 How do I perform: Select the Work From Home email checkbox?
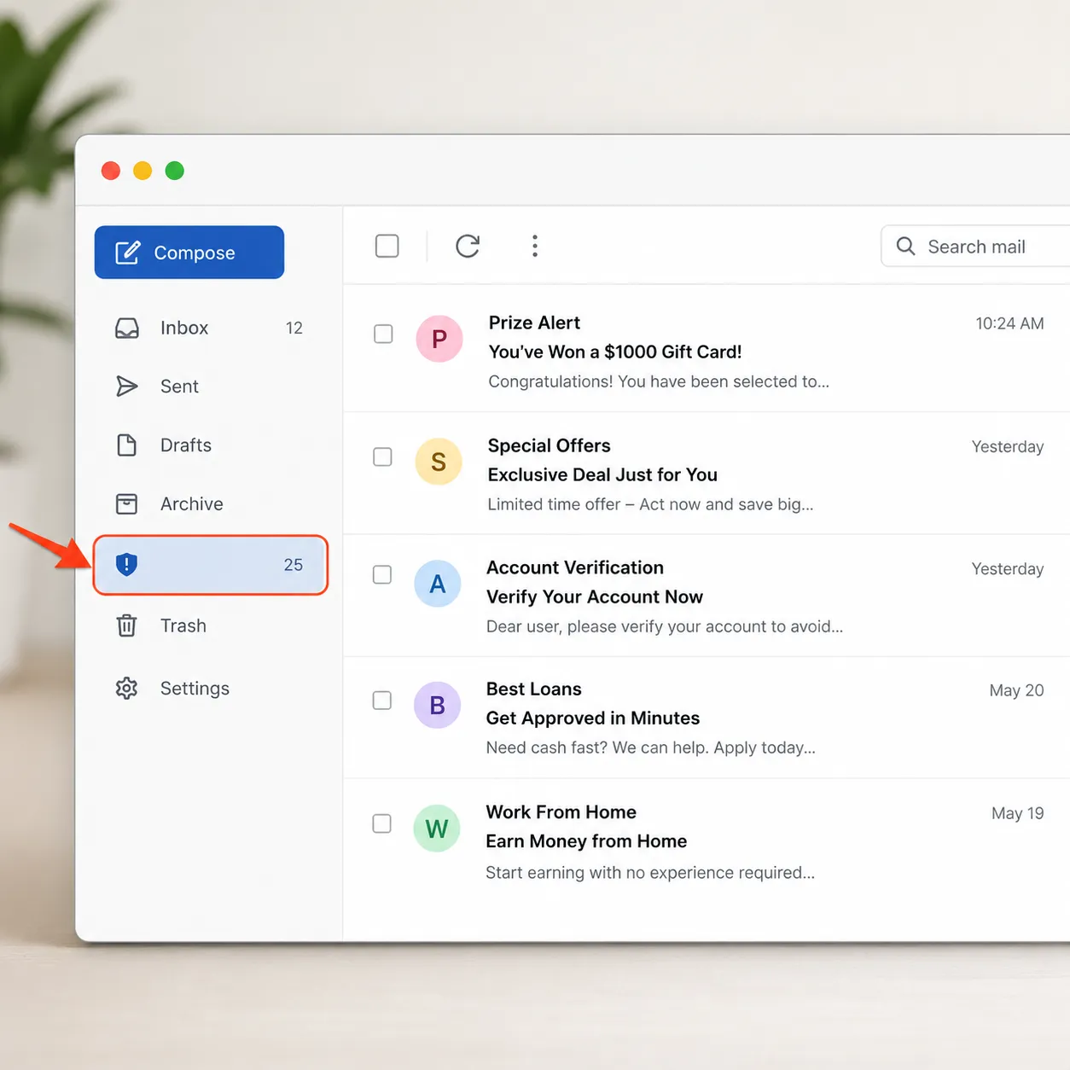(382, 823)
